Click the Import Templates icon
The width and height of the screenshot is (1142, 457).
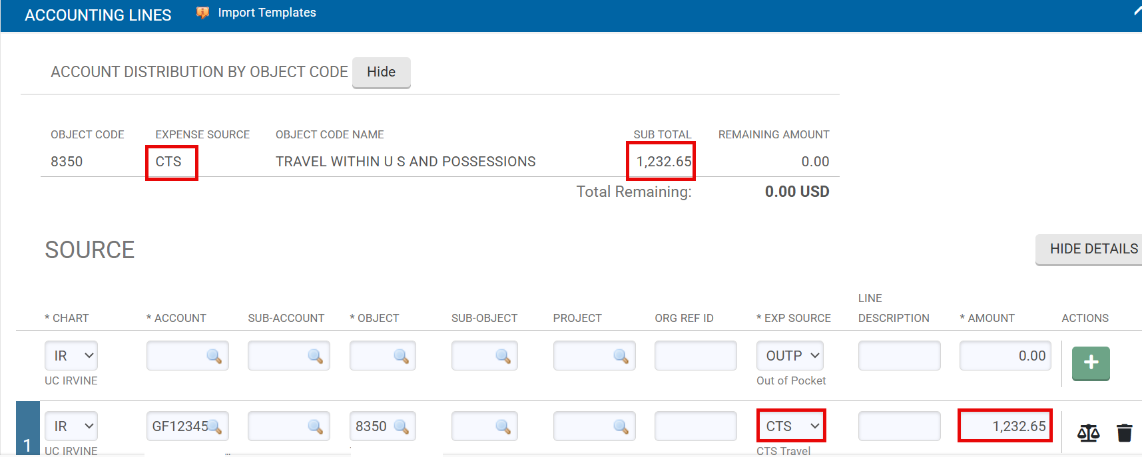(202, 13)
